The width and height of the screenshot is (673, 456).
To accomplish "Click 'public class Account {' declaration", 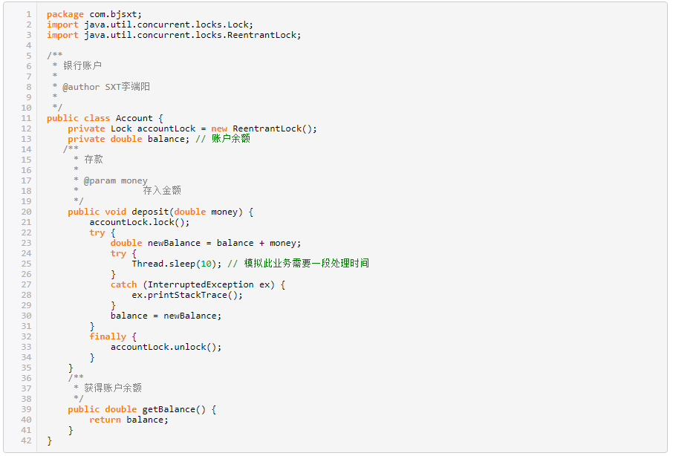I will point(105,118).
